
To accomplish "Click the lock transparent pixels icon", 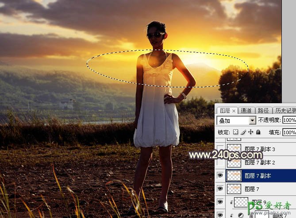I will tap(235, 132).
